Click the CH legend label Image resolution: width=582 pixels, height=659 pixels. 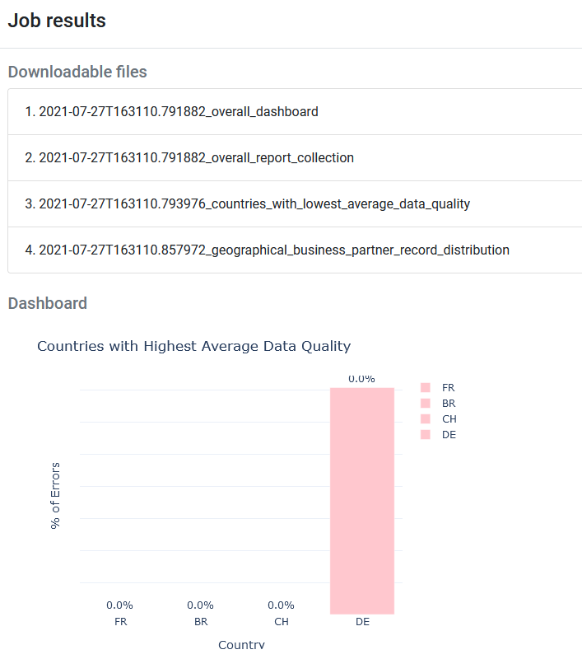tap(449, 419)
